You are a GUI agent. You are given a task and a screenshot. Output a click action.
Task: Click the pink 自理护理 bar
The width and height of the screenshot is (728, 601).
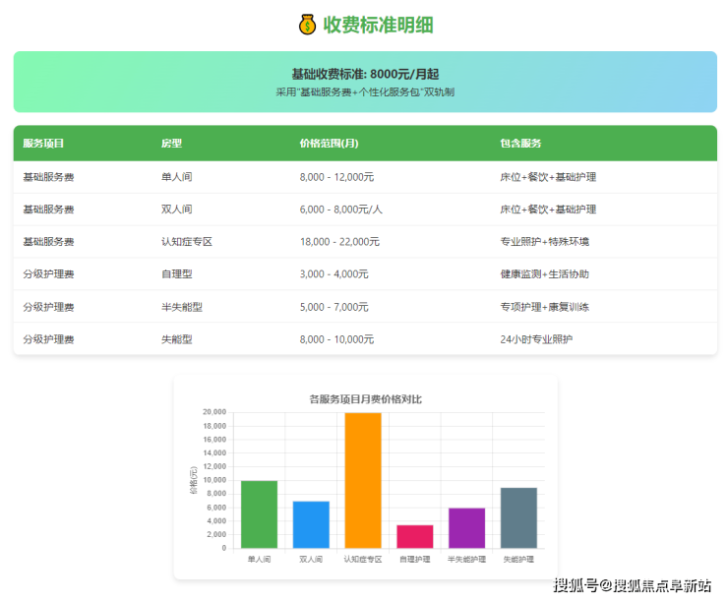click(x=414, y=536)
